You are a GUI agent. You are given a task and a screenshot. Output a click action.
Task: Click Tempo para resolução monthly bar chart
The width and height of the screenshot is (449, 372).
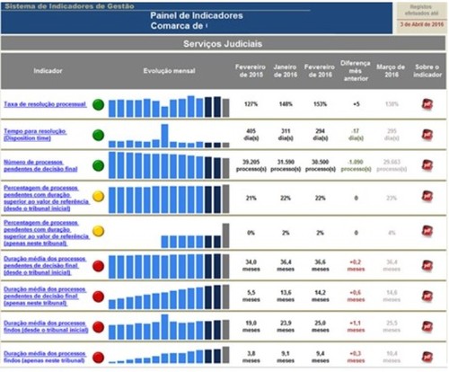pos(169,136)
